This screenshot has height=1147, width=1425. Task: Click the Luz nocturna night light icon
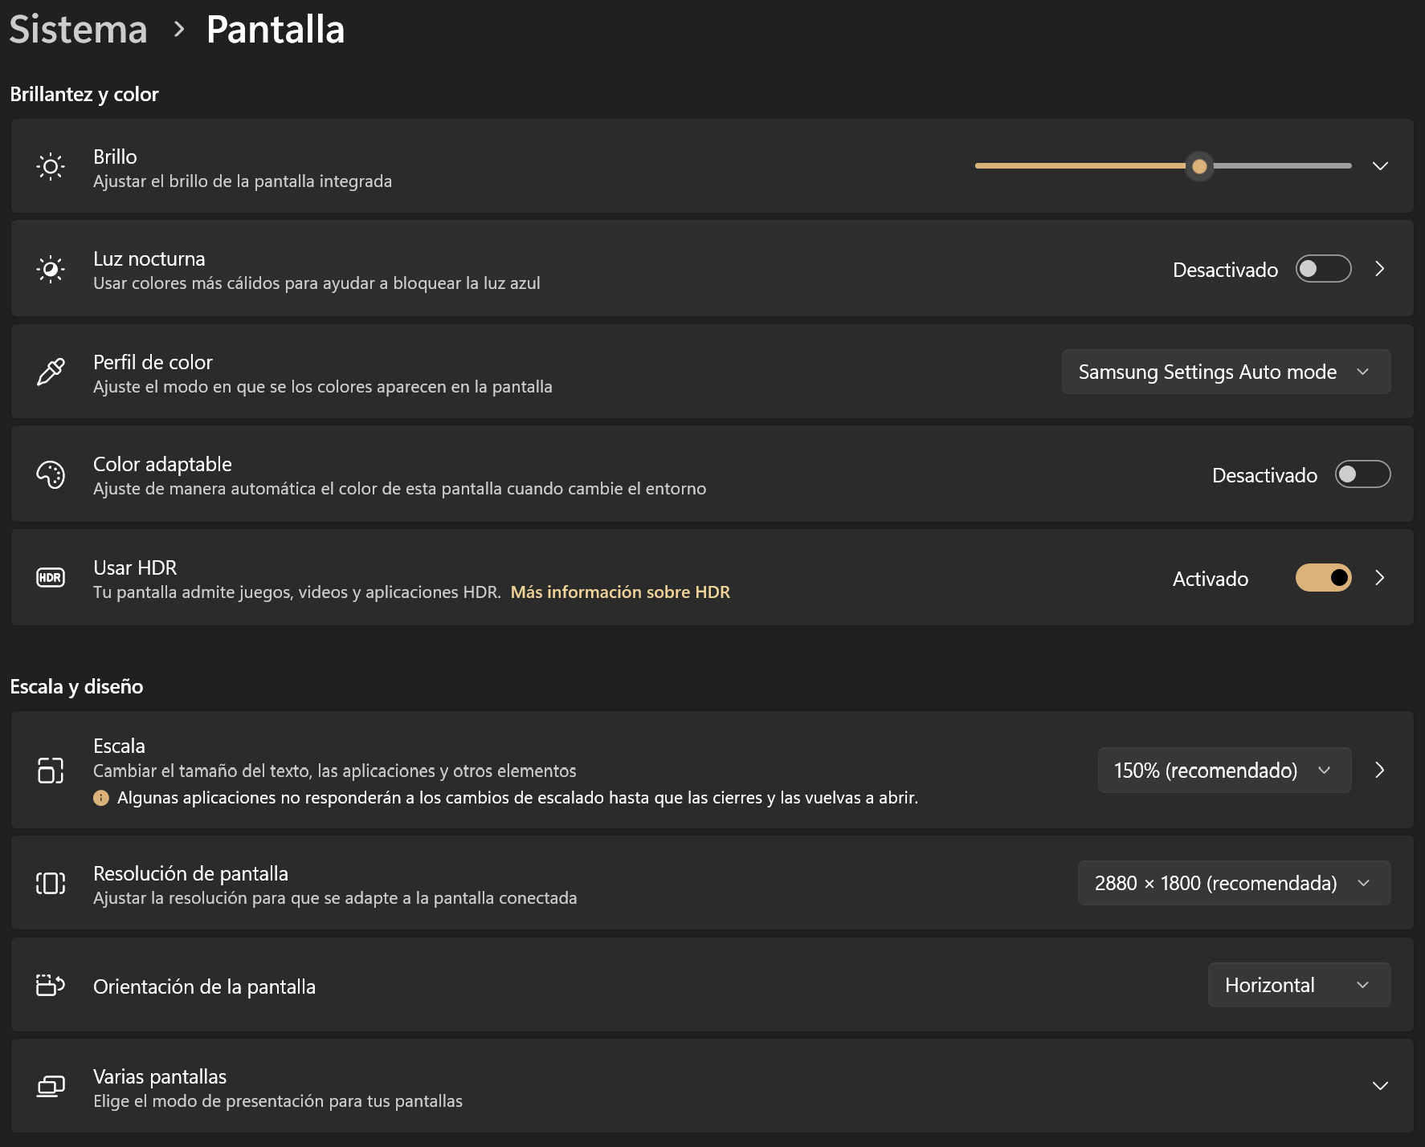pos(51,269)
